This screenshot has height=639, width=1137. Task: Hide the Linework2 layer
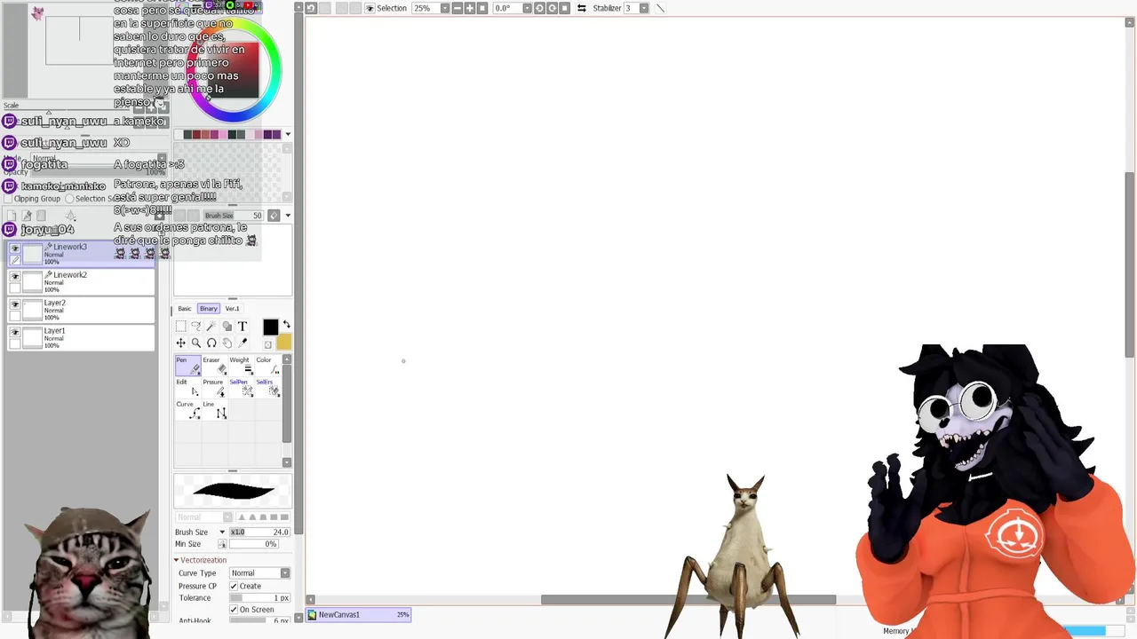point(15,278)
